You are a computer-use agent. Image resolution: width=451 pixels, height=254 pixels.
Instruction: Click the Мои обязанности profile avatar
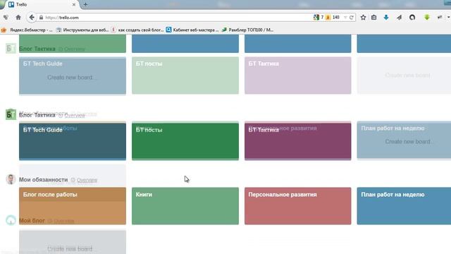pyautogui.click(x=11, y=179)
